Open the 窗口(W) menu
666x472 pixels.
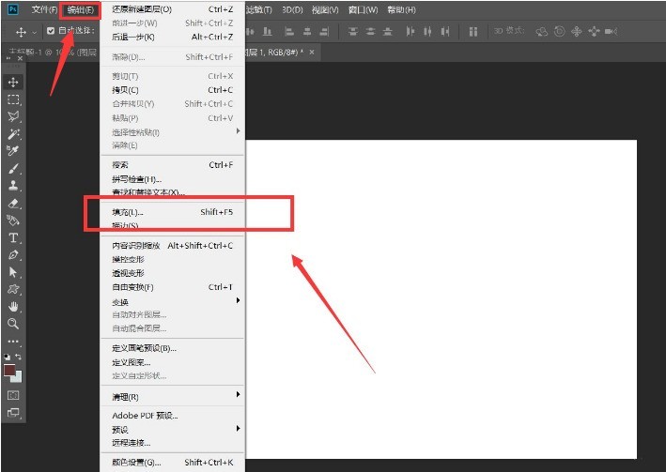coord(364,9)
